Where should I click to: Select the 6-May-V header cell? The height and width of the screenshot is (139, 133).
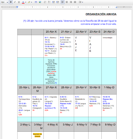(81, 126)
